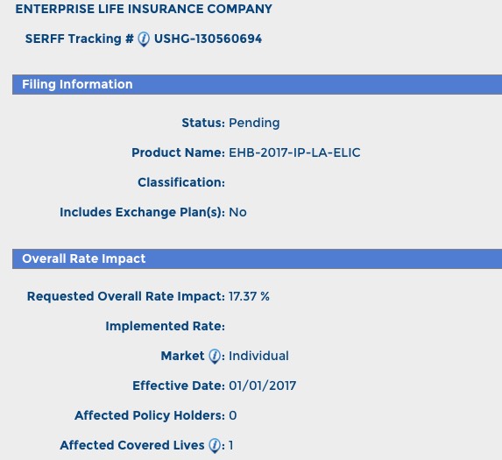
Task: Click the Individual market value
Action: (x=258, y=356)
